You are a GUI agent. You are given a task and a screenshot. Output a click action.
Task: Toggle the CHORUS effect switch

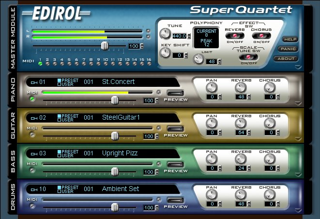pyautogui.click(x=261, y=36)
